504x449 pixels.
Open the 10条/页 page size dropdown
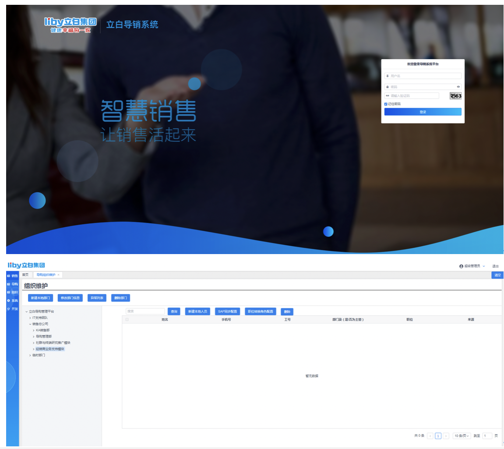(x=462, y=436)
